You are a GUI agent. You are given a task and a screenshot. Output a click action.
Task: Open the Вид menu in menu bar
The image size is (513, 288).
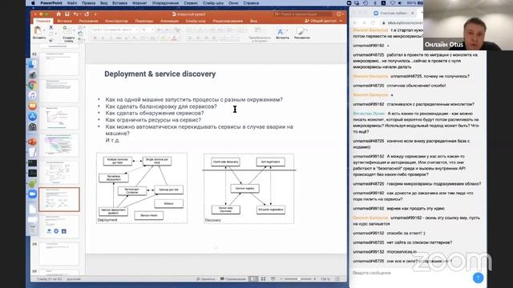click(x=103, y=3)
